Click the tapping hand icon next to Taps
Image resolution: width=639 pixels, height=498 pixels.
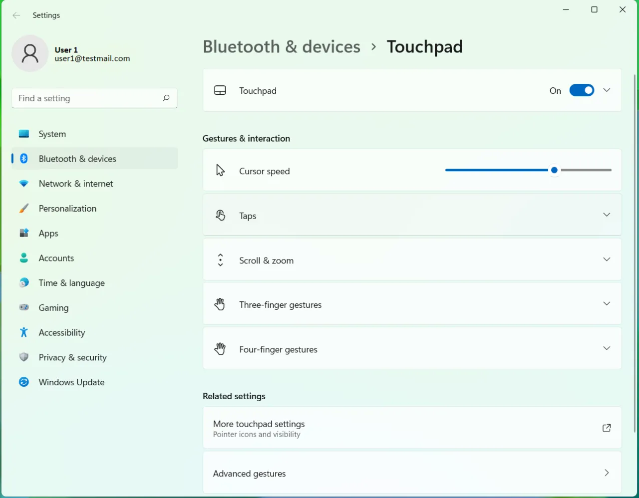point(220,215)
